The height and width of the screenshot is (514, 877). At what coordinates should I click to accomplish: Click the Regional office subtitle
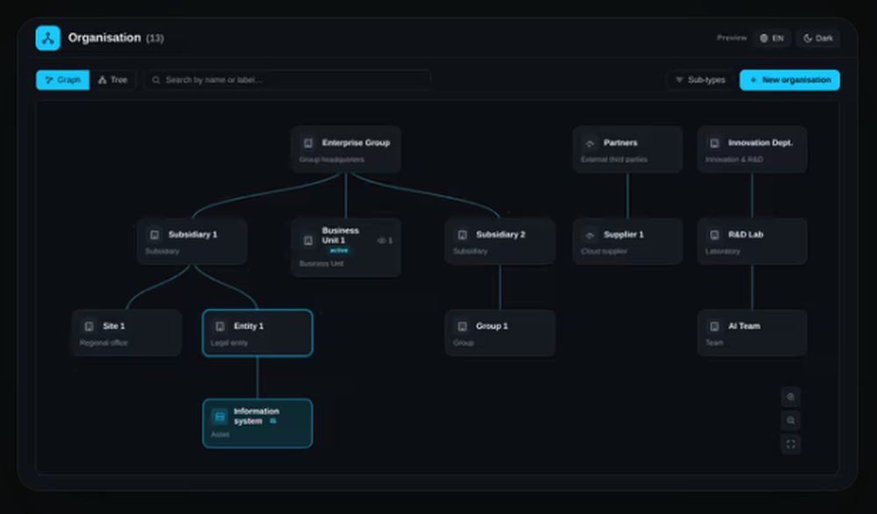103,343
